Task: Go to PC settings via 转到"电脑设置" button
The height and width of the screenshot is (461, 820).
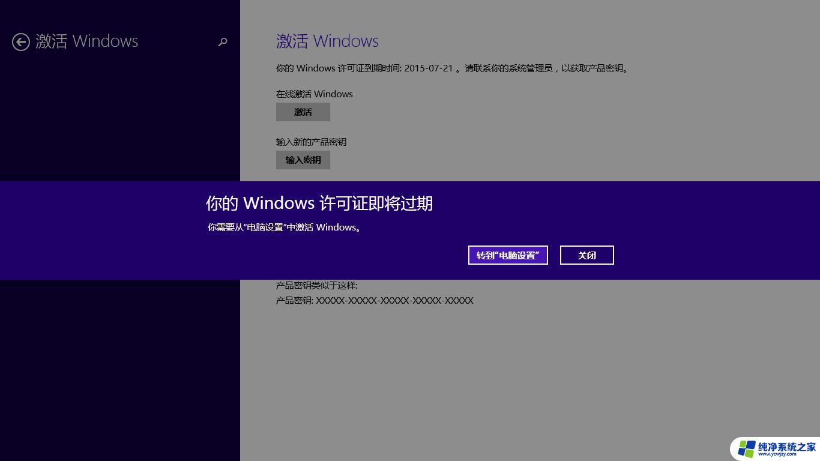Action: pyautogui.click(x=508, y=255)
